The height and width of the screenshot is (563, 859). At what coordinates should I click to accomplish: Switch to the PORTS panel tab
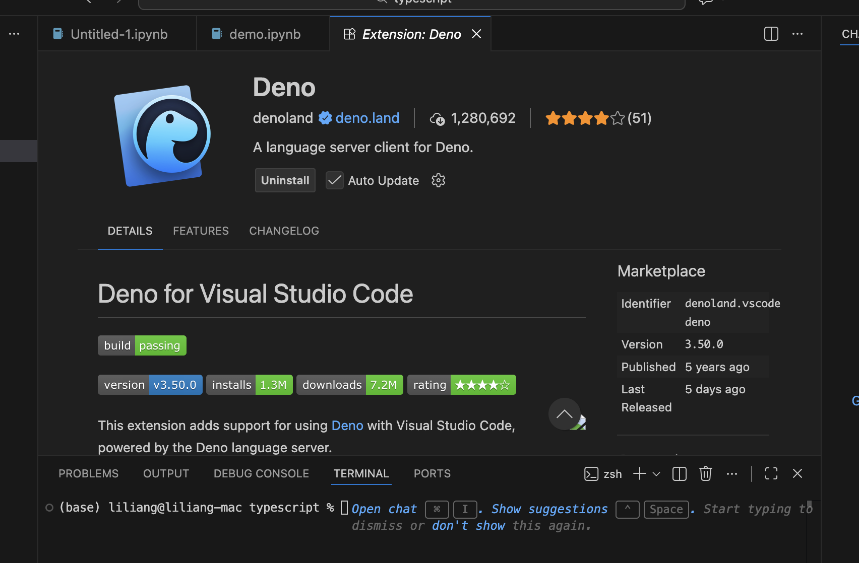pyautogui.click(x=433, y=473)
